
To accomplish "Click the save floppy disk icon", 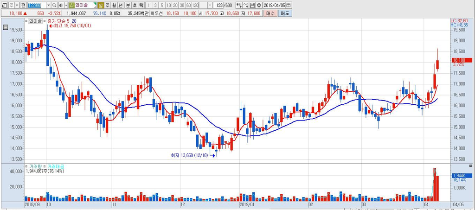I will pos(252,6).
